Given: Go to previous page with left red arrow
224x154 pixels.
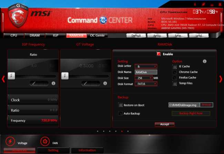Looking at the screenshot, I should click(3, 79).
